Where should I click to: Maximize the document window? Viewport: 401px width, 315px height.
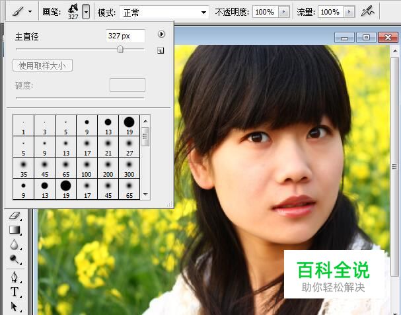[x=366, y=38]
